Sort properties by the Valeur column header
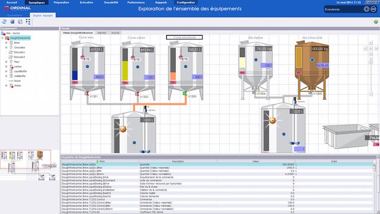This screenshot has height=214, width=380. point(256,161)
